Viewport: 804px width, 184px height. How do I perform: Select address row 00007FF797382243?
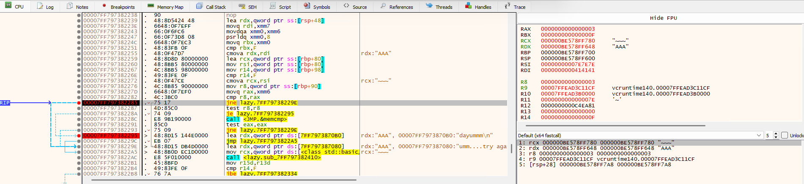pyautogui.click(x=110, y=32)
